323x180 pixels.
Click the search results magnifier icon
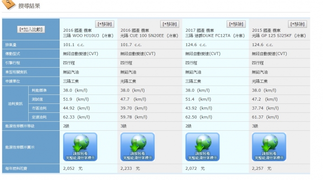click(x=9, y=4)
